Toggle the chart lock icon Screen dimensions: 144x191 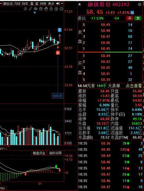tap(51, 9)
